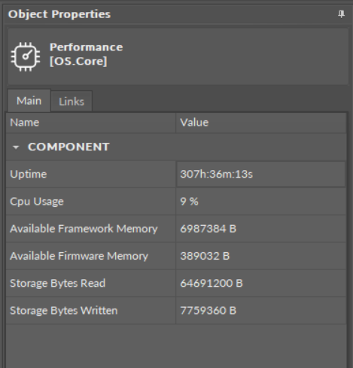Click the 64691200 B value cell
This screenshot has width=353, height=368.
(261, 283)
